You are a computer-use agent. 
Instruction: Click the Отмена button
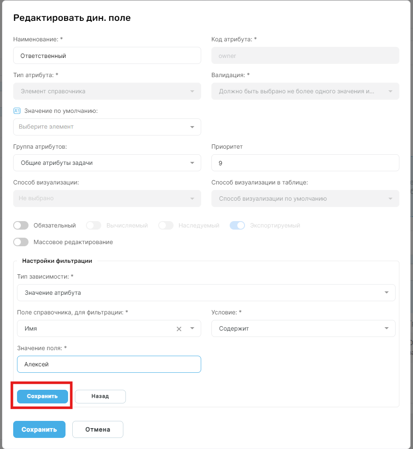click(x=98, y=429)
